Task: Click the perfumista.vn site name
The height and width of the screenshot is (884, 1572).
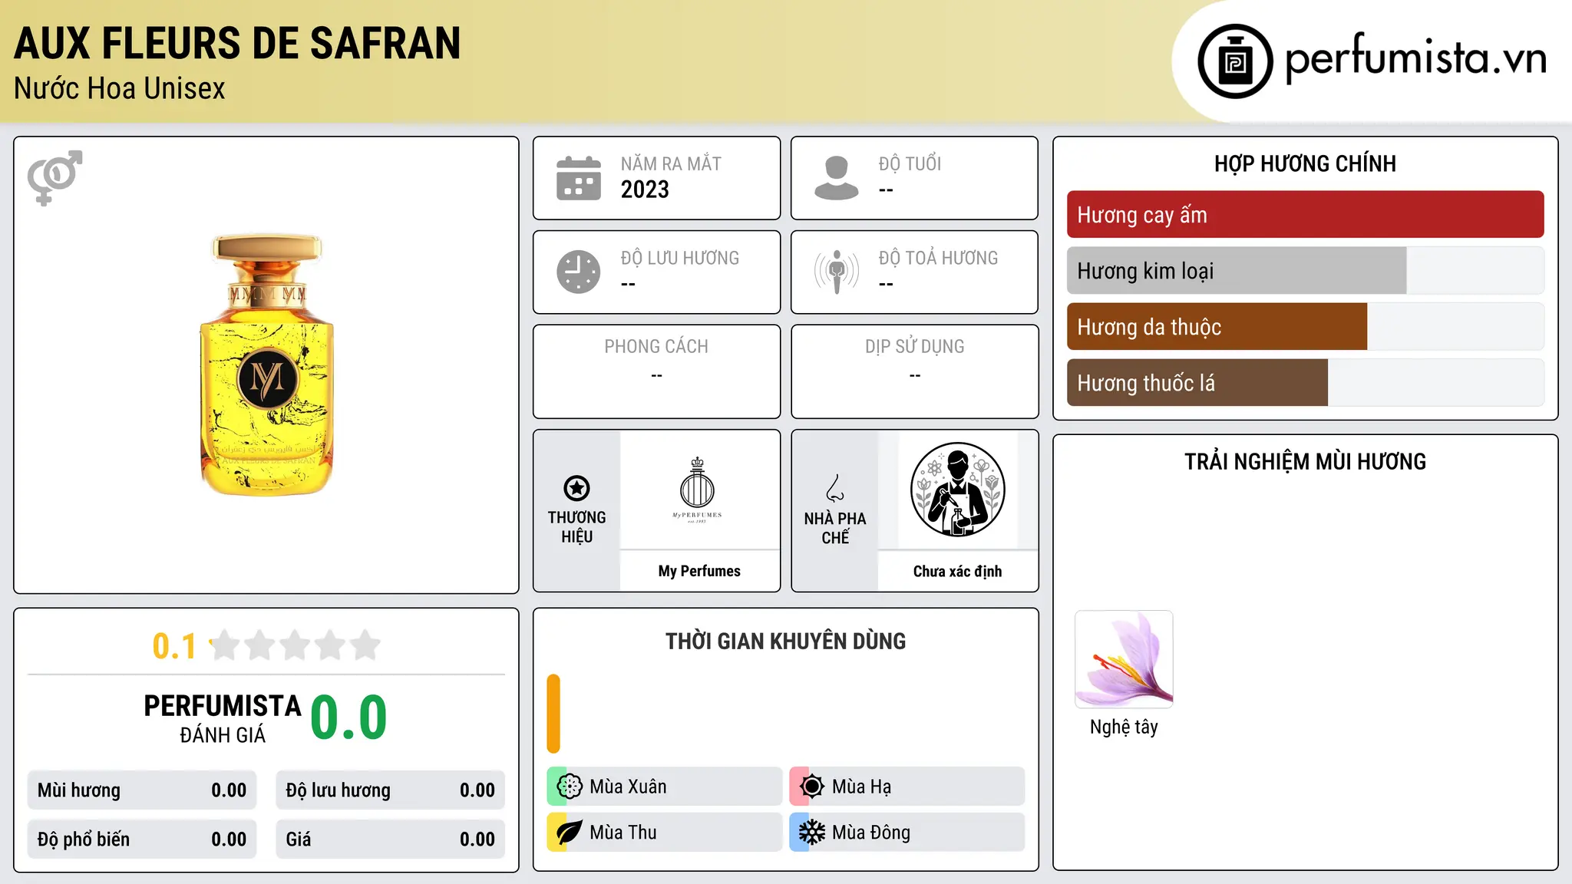Action: click(x=1415, y=59)
